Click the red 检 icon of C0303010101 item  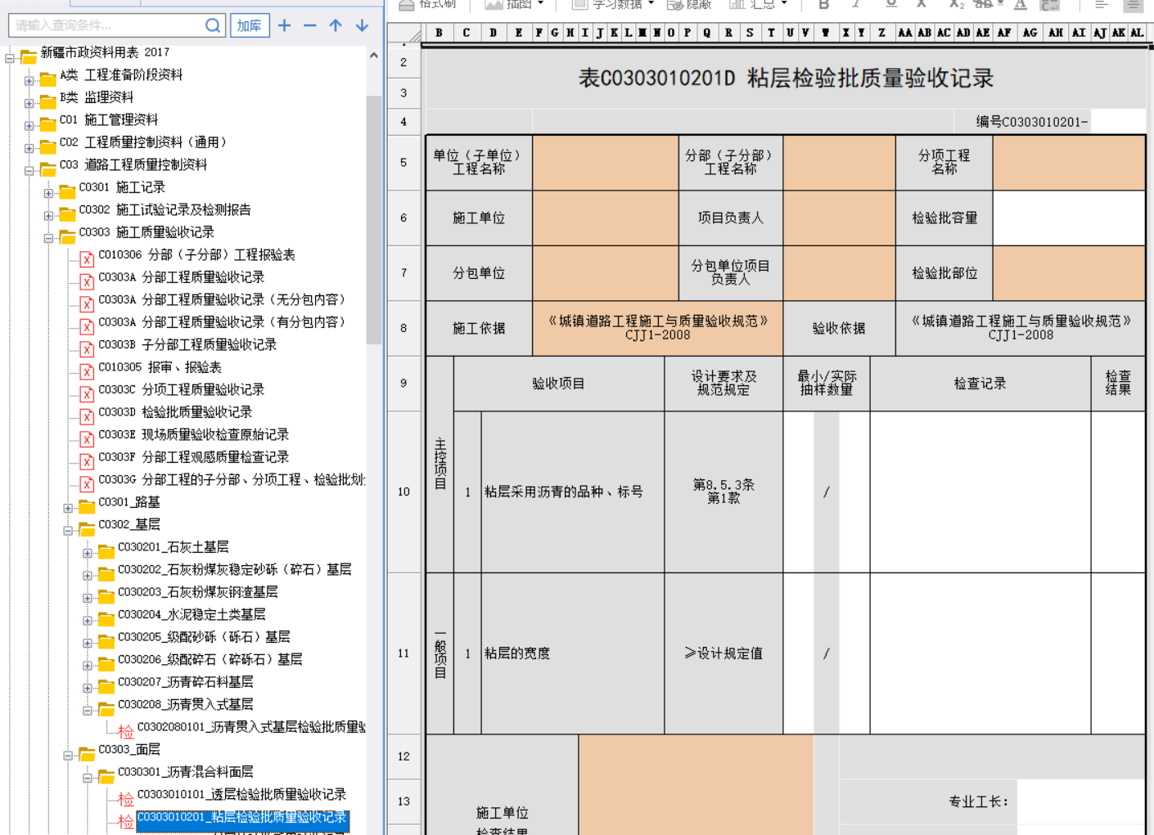(x=125, y=799)
